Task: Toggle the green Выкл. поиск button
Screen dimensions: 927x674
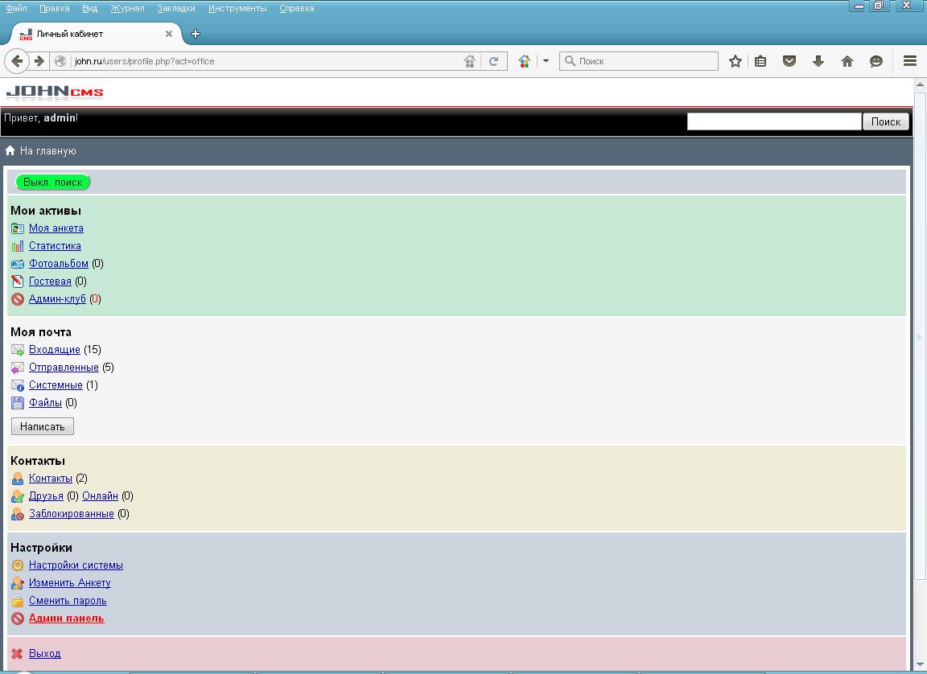Action: pyautogui.click(x=52, y=182)
